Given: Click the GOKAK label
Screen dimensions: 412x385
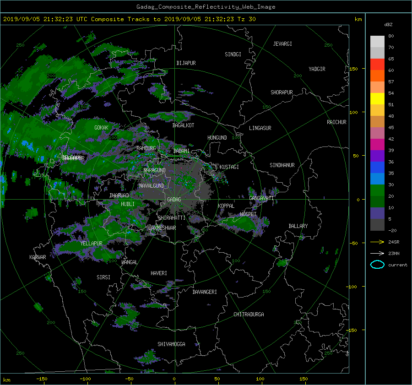Looking at the screenshot, I should click(x=102, y=128).
